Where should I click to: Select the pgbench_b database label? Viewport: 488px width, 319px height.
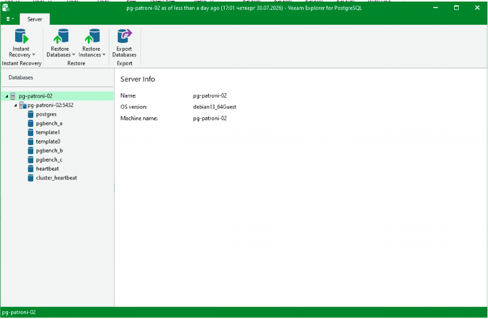click(50, 150)
